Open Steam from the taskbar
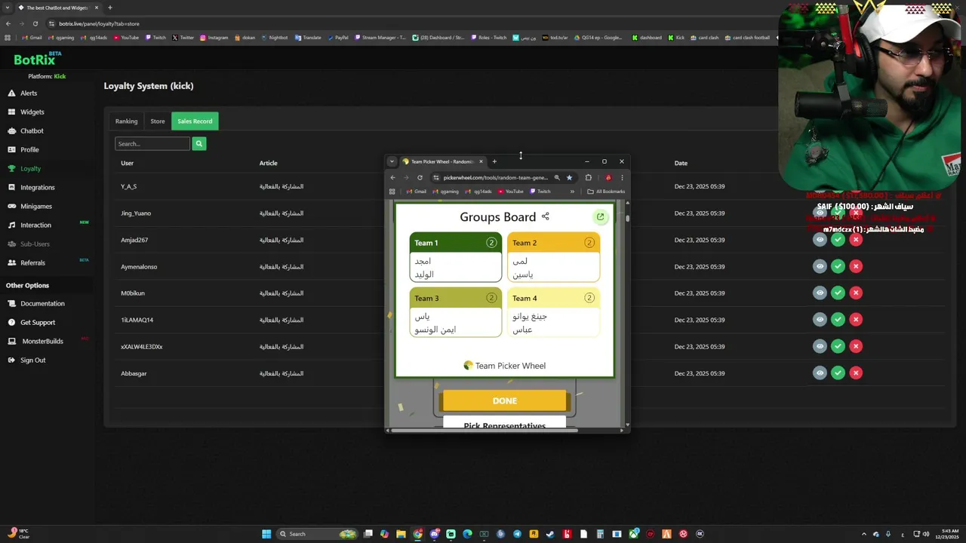 [550, 534]
